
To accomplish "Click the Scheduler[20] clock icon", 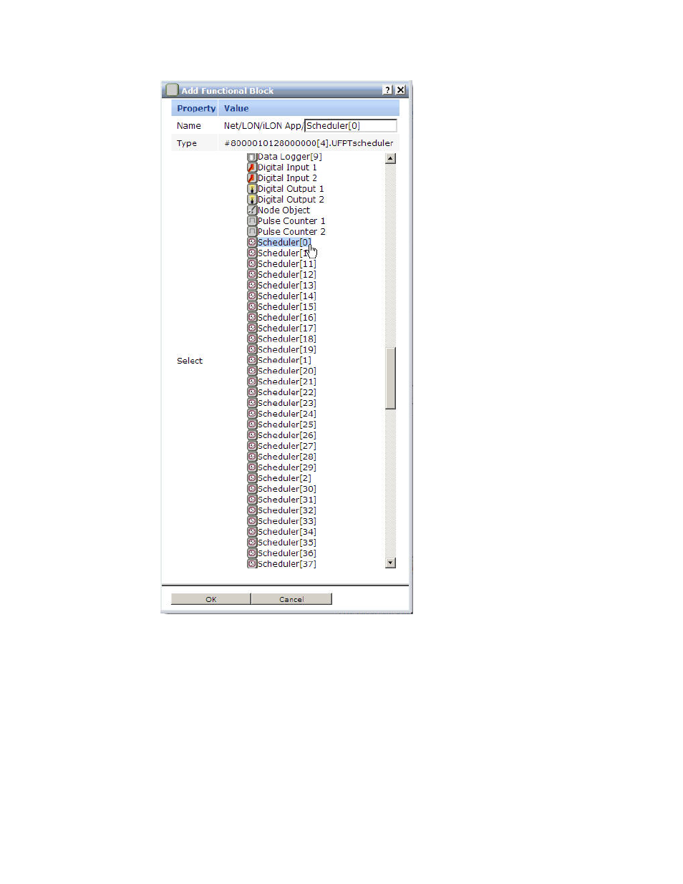I will [252, 371].
